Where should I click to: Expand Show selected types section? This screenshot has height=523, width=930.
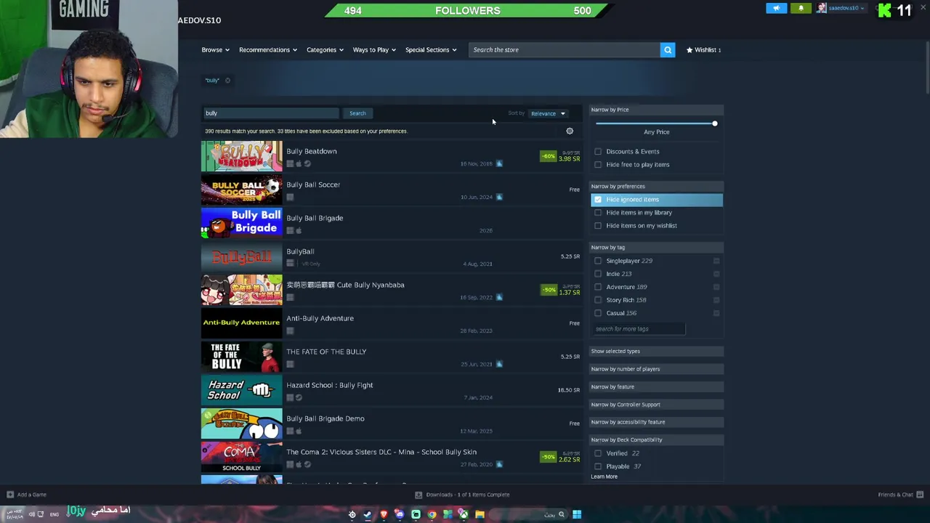coord(657,352)
